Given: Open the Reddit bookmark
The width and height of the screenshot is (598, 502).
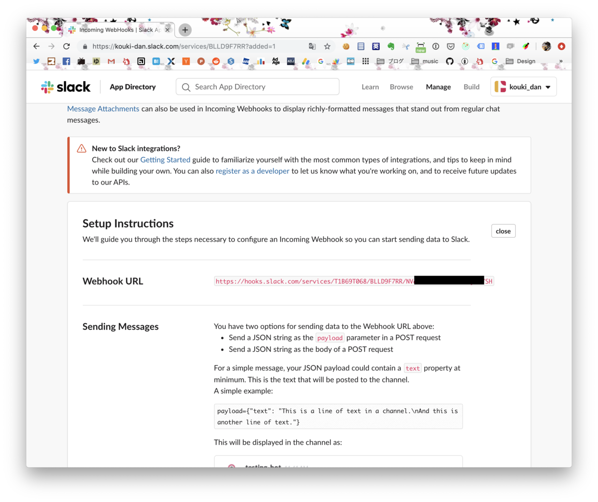Looking at the screenshot, I should click(x=216, y=61).
